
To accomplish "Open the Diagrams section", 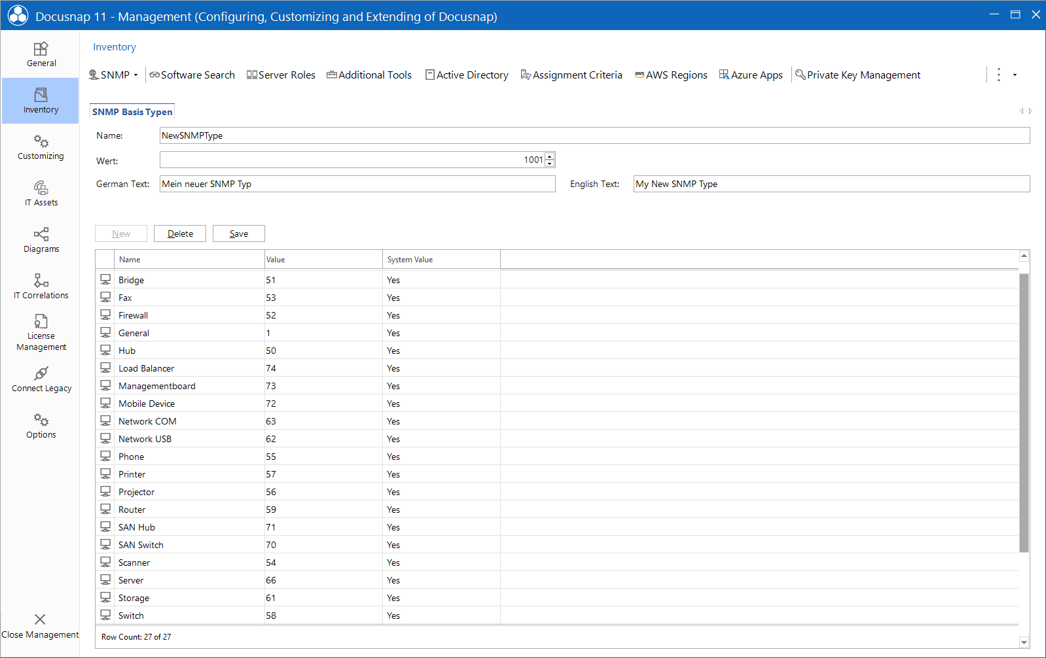I will (x=41, y=241).
